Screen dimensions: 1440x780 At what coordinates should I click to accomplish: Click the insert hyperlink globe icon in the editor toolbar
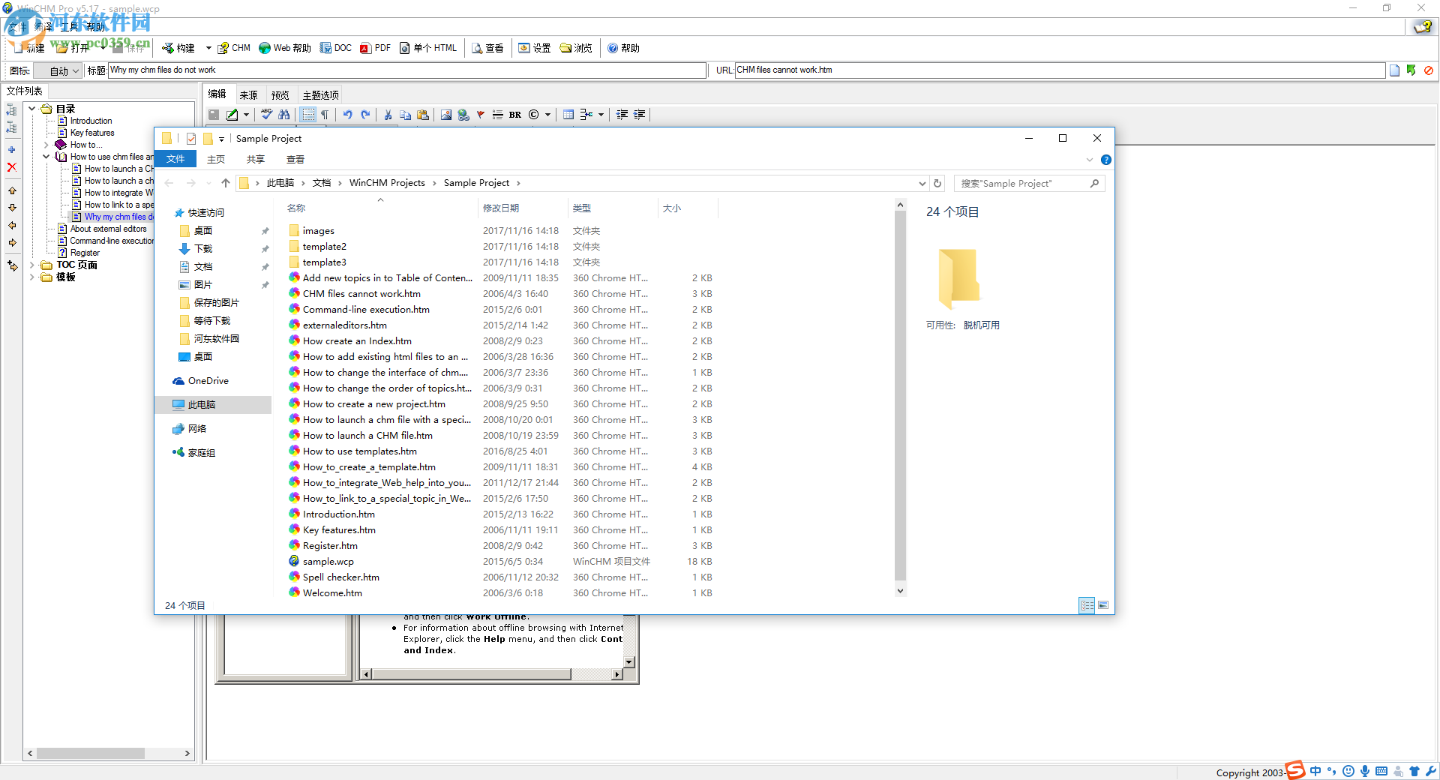tap(463, 115)
